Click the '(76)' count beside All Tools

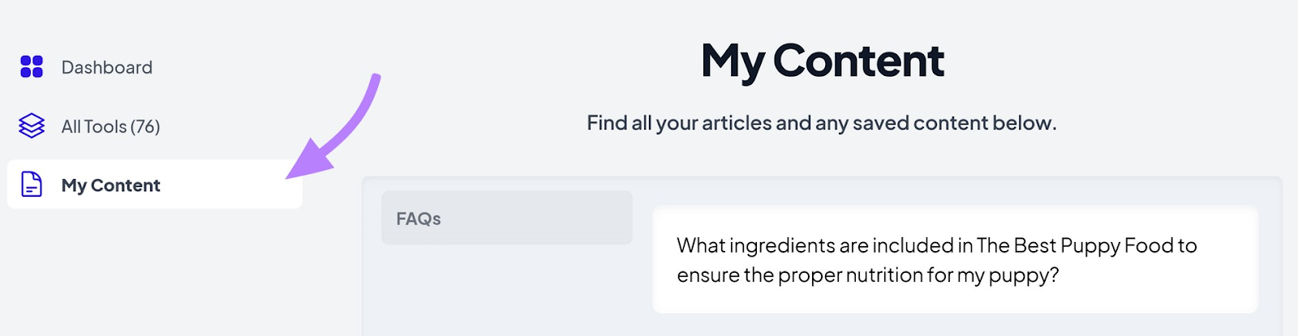(145, 126)
